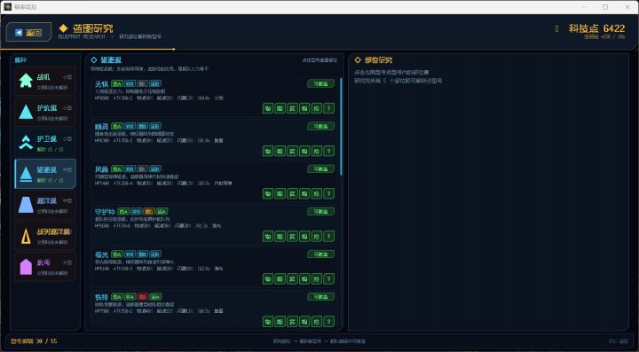Image resolution: width=639 pixels, height=352 pixels.
Task: Select the 护航舰 triangle category icon
Action: [26, 112]
